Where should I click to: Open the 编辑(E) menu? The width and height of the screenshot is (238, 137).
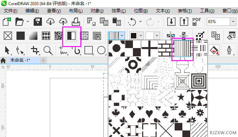coord(32,11)
